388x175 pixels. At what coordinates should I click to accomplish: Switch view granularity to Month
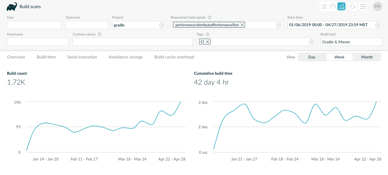(367, 57)
